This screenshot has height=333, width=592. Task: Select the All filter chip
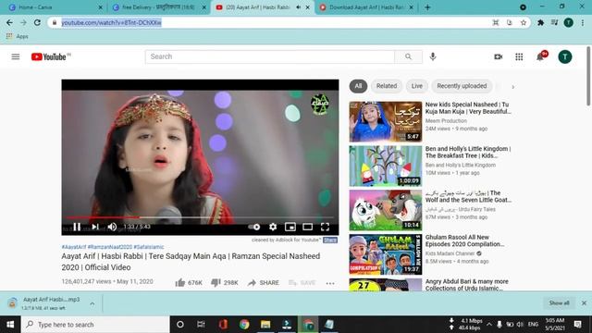click(x=358, y=86)
